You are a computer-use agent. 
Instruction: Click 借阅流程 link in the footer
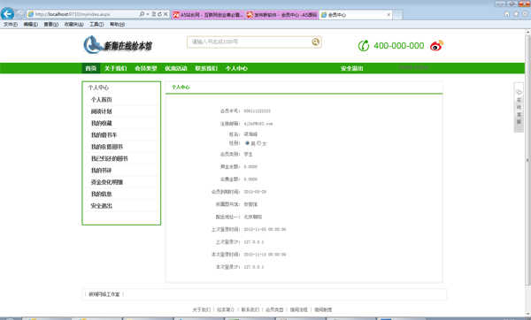(299, 309)
